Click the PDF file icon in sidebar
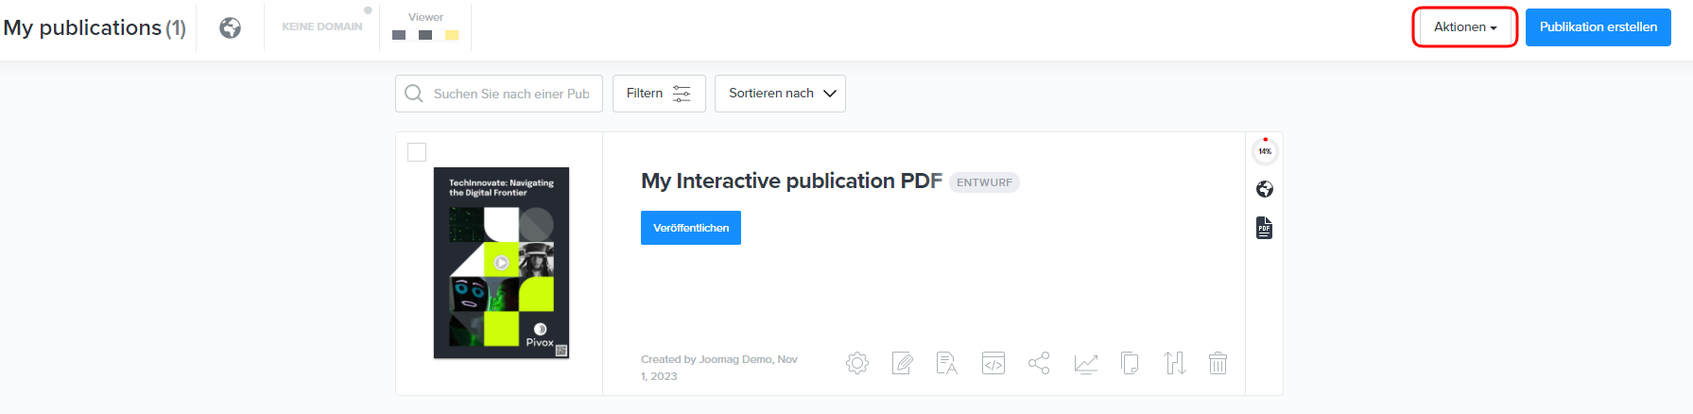The height and width of the screenshot is (414, 1693). click(1264, 228)
